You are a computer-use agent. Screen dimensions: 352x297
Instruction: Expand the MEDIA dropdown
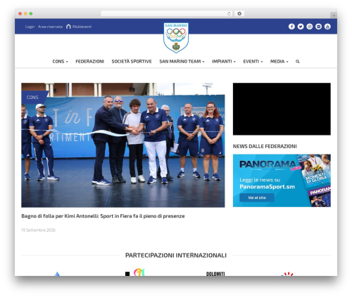(279, 61)
